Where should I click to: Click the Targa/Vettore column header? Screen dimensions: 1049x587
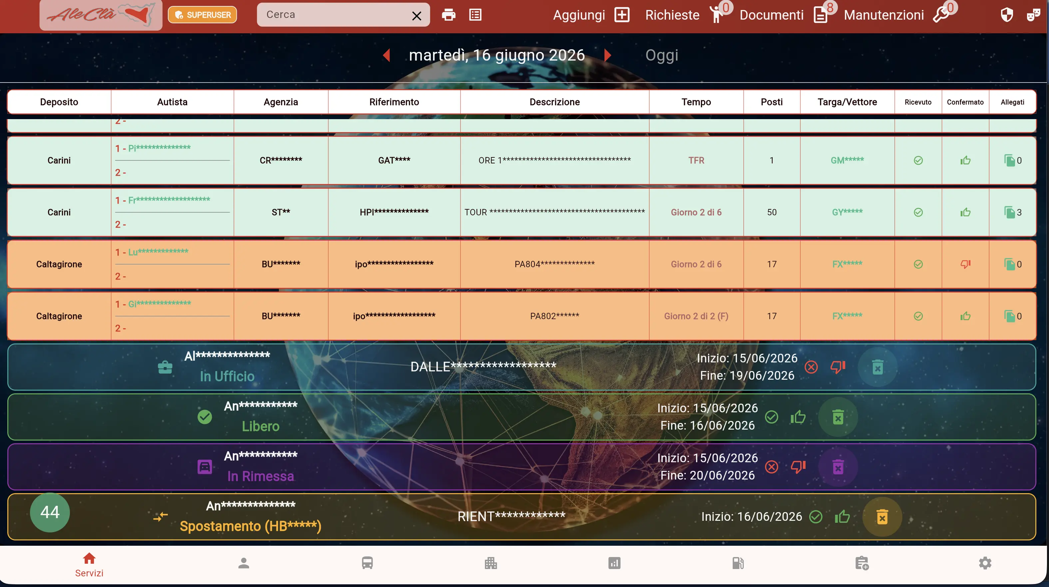pos(847,102)
